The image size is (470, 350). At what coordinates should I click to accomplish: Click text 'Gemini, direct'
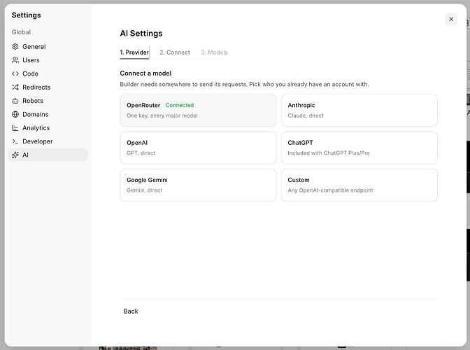tap(144, 190)
